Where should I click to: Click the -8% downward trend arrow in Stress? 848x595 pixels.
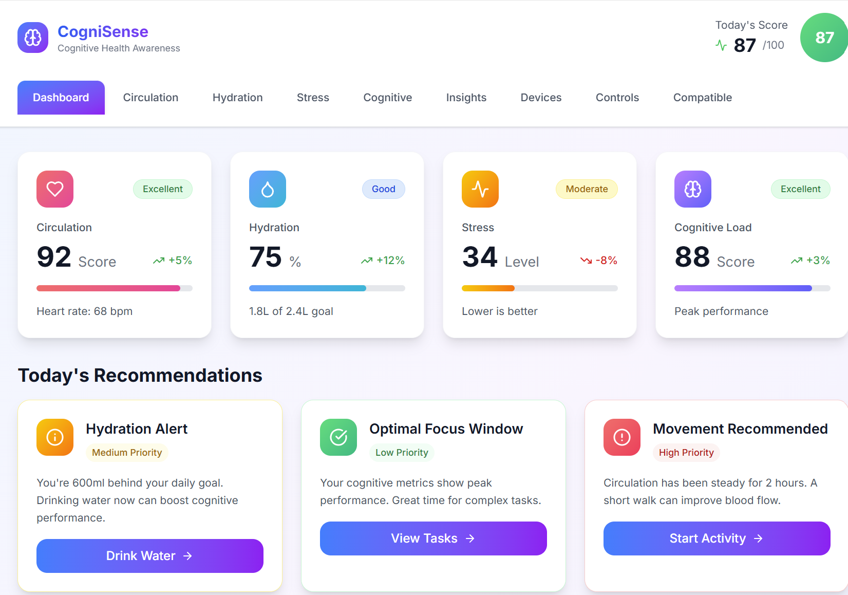tap(586, 261)
